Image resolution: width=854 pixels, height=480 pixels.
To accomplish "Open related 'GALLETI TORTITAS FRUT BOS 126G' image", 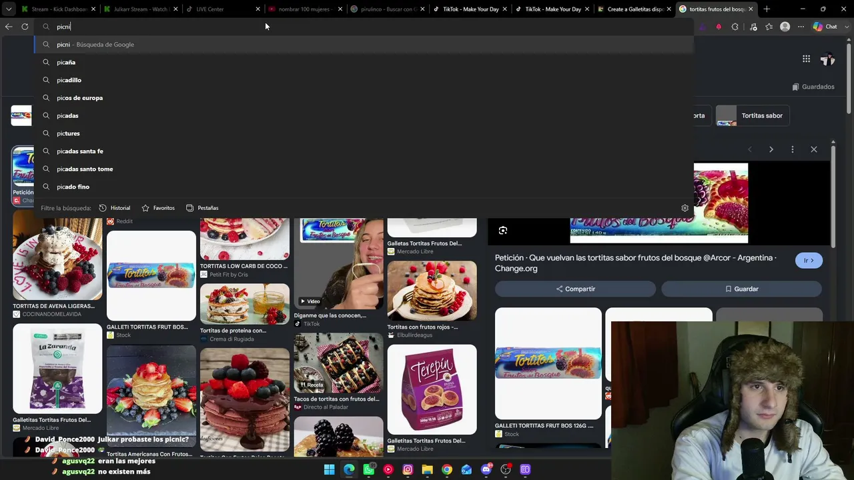I will click(x=548, y=363).
